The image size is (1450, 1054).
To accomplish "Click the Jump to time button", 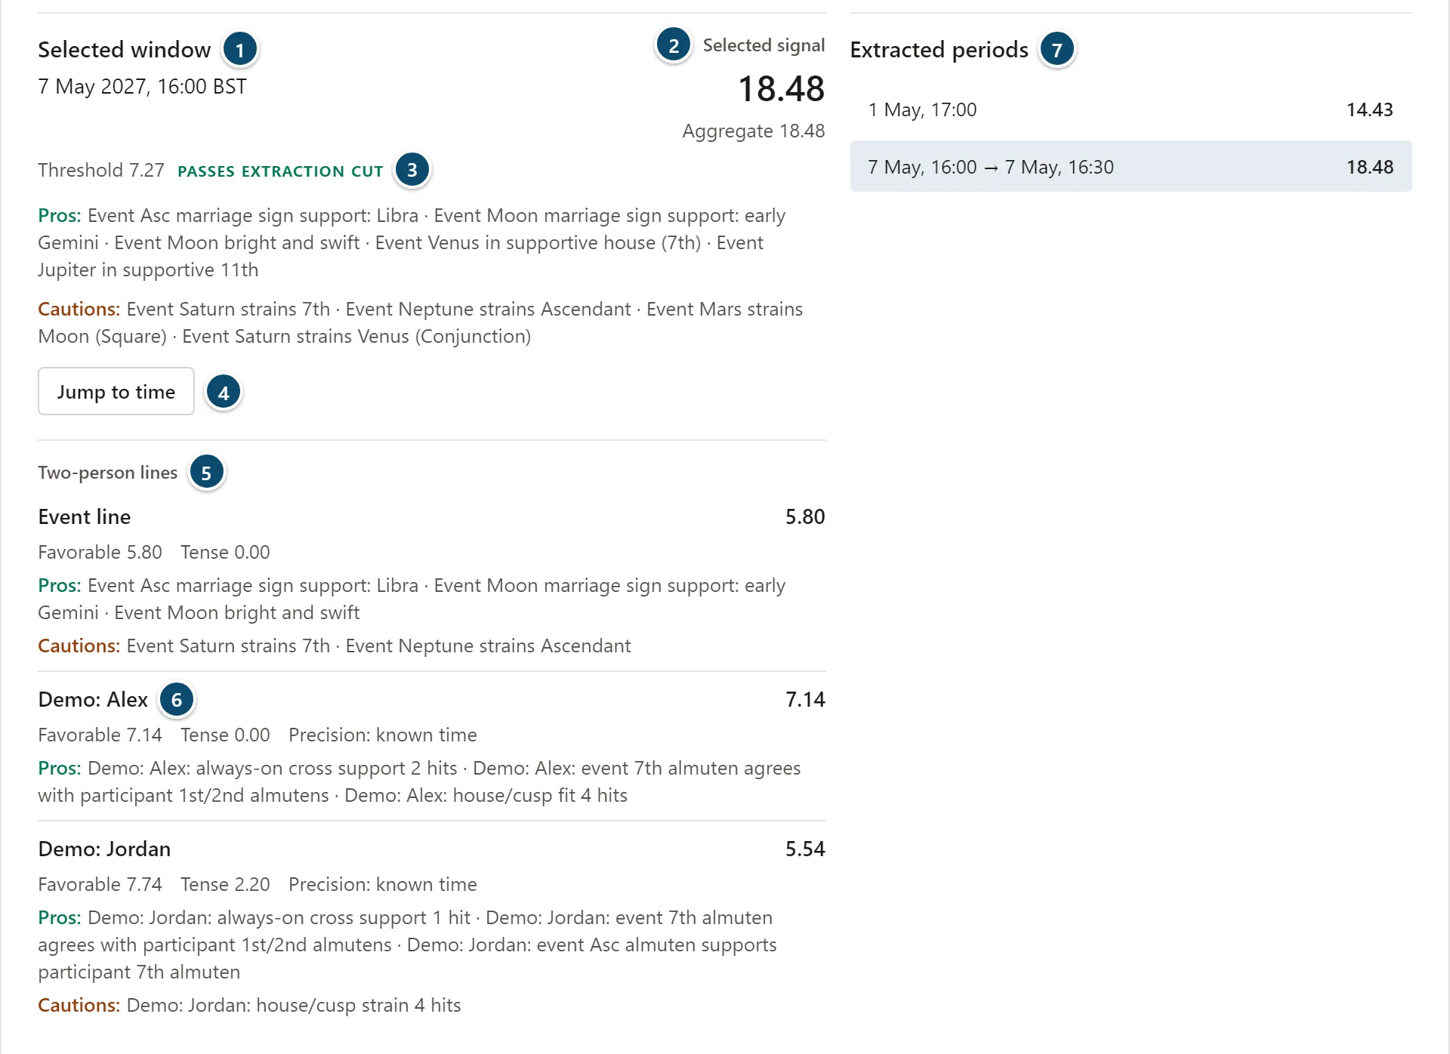I will click(x=116, y=391).
